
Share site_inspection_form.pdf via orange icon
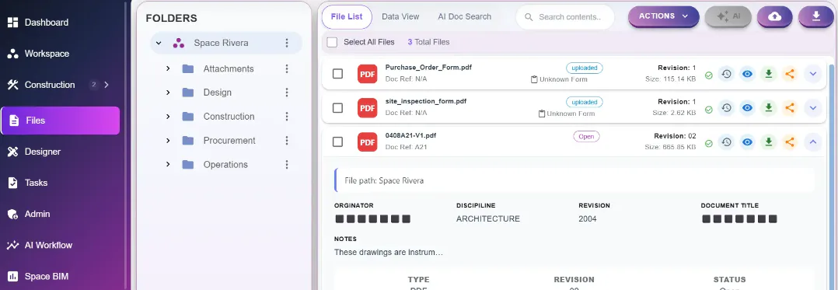tap(789, 108)
